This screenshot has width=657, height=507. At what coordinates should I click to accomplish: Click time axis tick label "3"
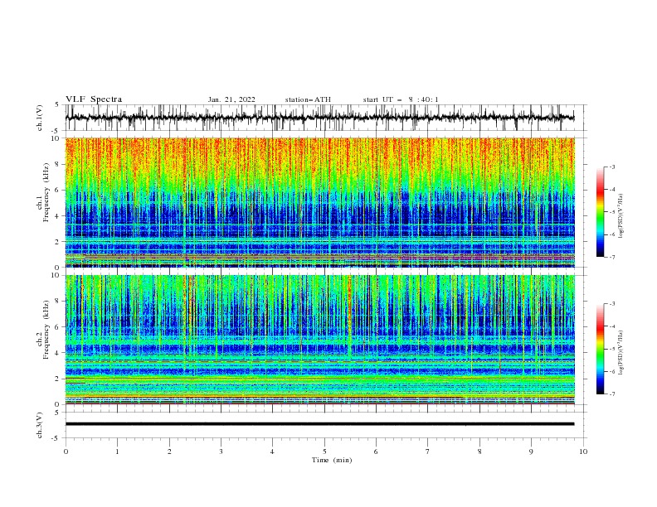click(221, 451)
